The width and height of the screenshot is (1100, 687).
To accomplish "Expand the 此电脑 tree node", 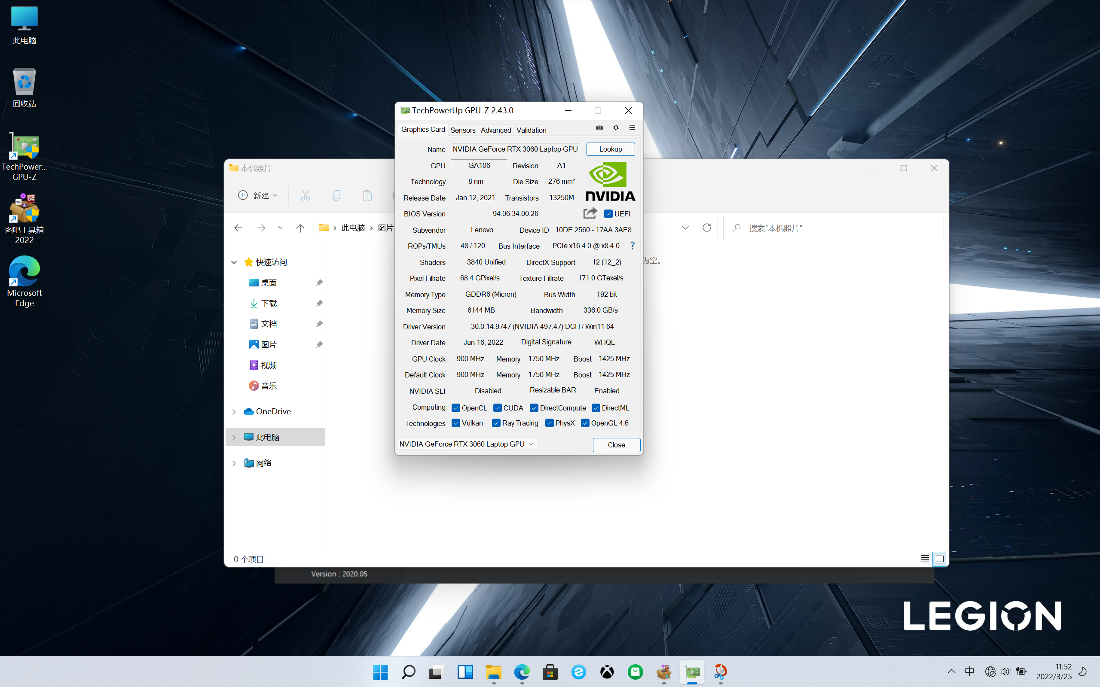I will tap(234, 438).
